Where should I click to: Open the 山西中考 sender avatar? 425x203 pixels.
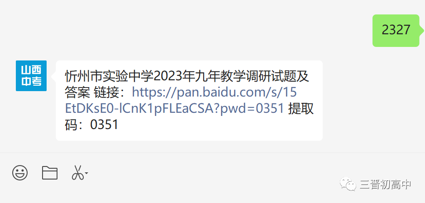coord(31,76)
